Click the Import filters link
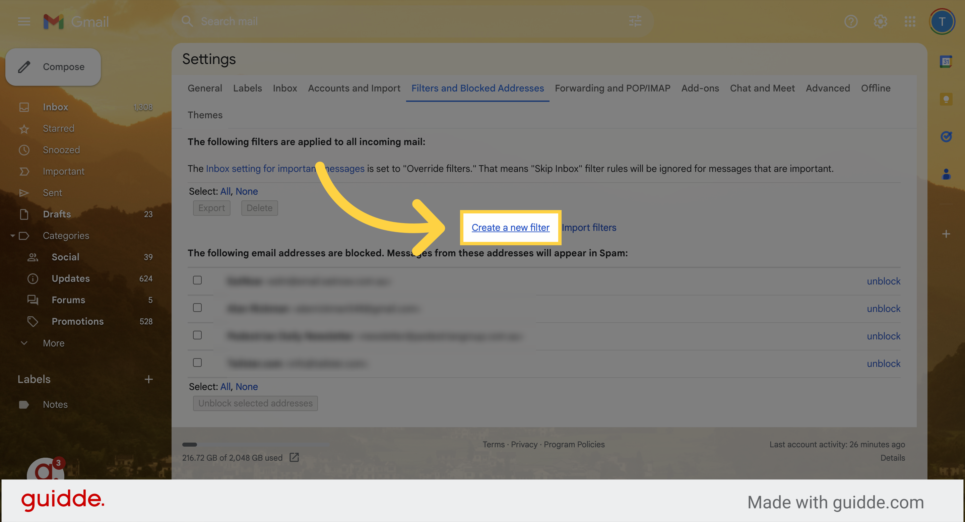This screenshot has width=965, height=522. [588, 227]
